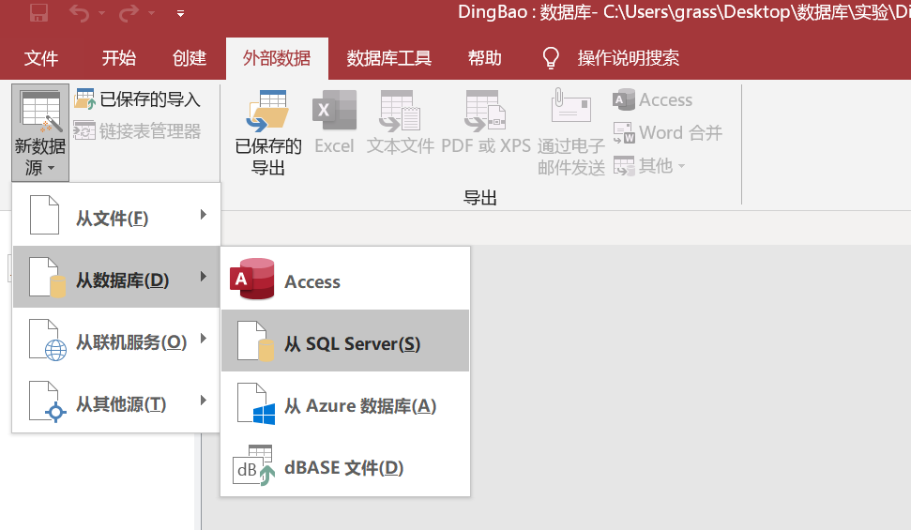Click the 新数据源 table icon
The height and width of the screenshot is (530, 911).
click(40, 112)
